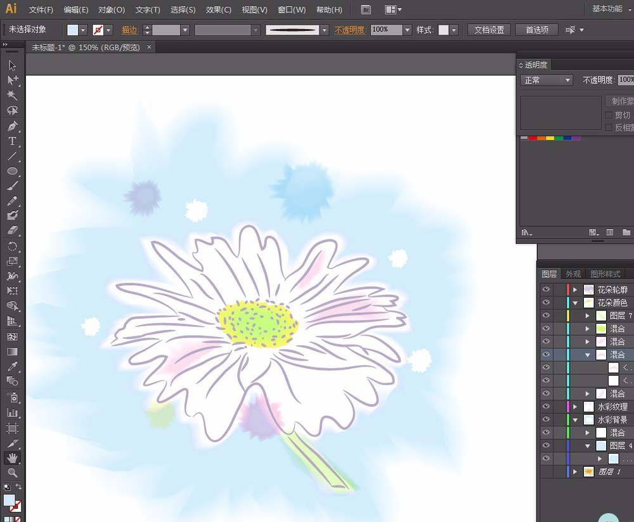Select the Free Transform tool
The width and height of the screenshot is (634, 522).
[12, 291]
